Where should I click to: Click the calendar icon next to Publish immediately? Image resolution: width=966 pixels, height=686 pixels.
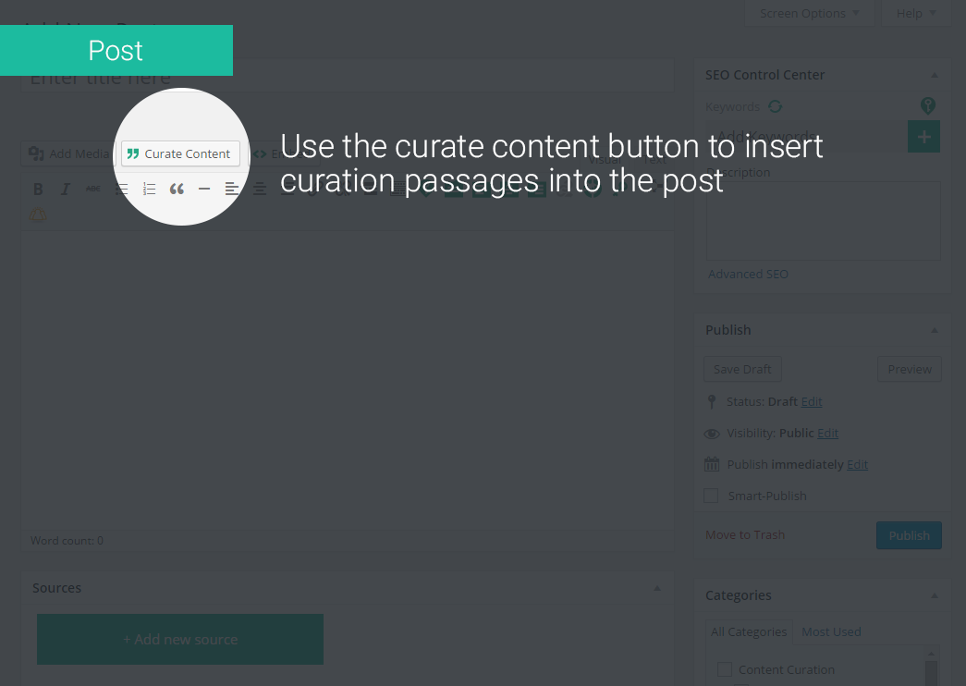pyautogui.click(x=712, y=464)
